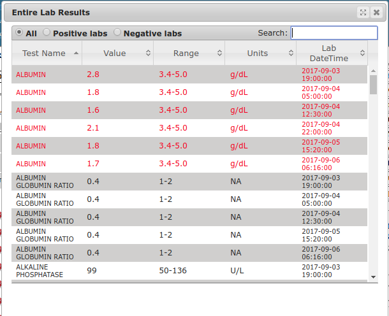
Task: Sort by Test Name using its arrow icon
Action: 77,54
